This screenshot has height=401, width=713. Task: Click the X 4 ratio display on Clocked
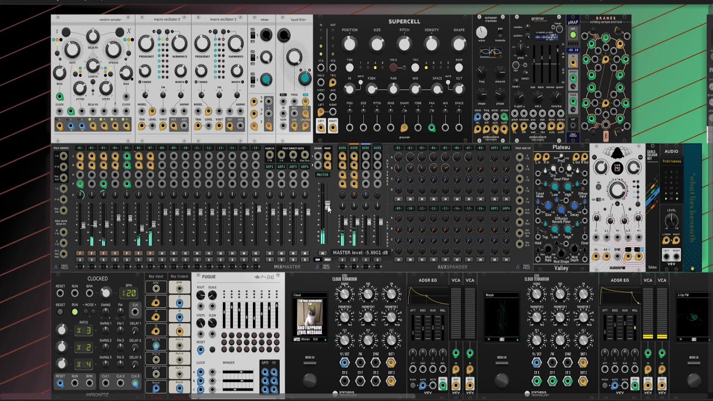click(83, 364)
